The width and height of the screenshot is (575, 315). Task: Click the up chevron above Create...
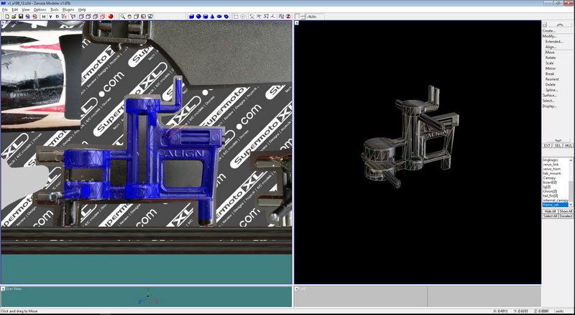[560, 24]
